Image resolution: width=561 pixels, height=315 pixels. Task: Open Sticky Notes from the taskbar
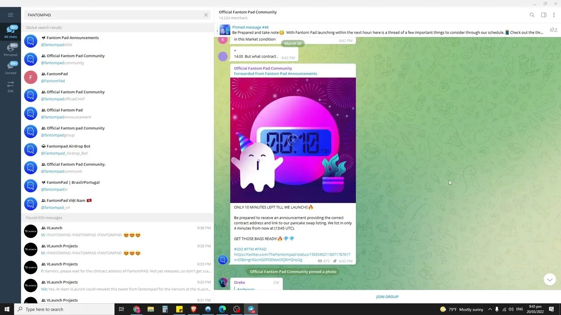[179, 309]
